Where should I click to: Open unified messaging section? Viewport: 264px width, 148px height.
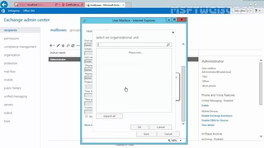(15, 96)
